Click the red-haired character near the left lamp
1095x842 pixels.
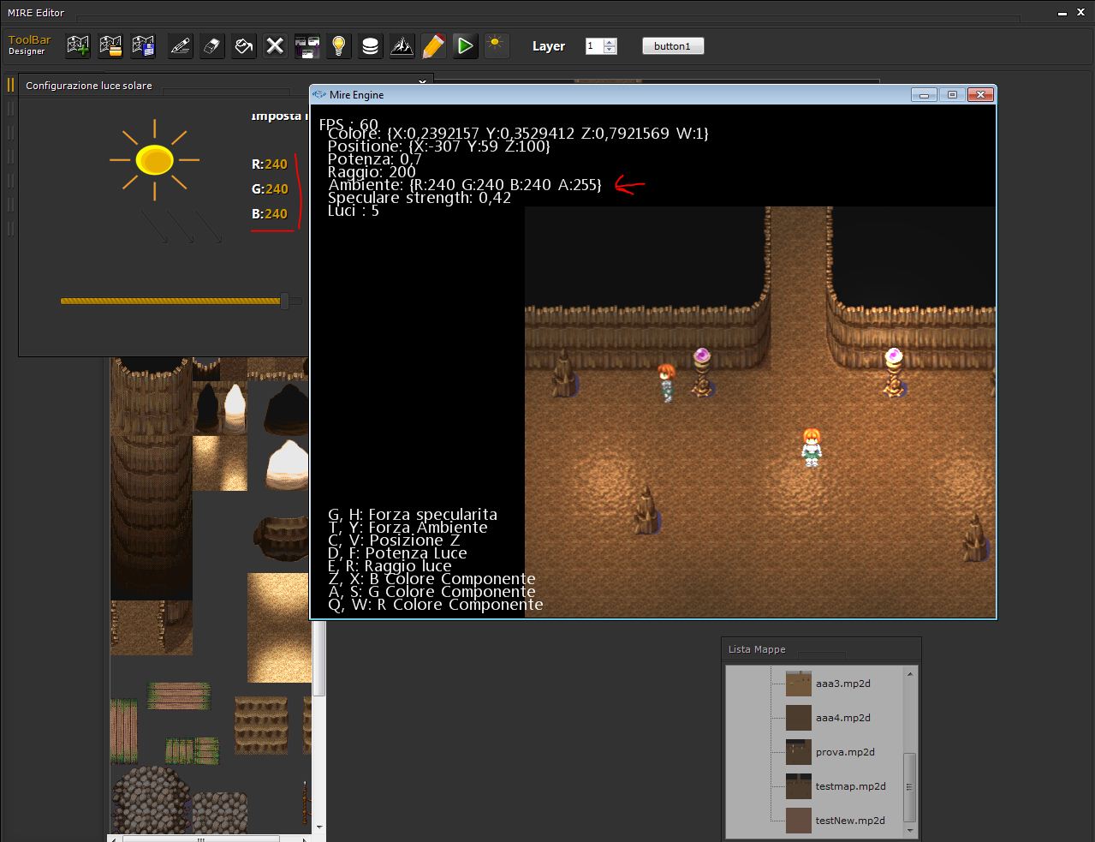click(x=666, y=382)
